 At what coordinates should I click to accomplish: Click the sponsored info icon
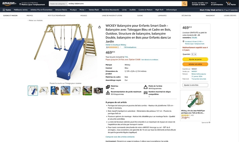pyautogui.click(x=210, y=122)
